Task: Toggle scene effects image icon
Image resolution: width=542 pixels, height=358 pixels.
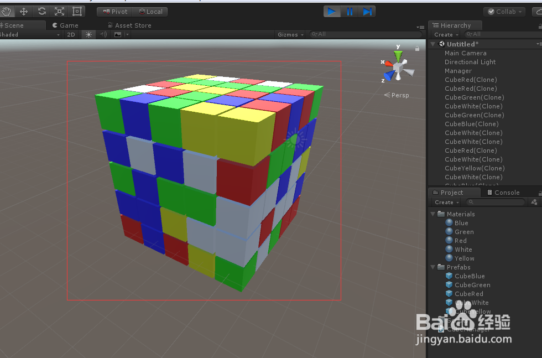Action: (118, 35)
